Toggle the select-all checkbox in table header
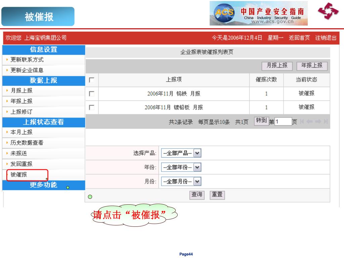The height and width of the screenshot is (258, 344). [92, 80]
